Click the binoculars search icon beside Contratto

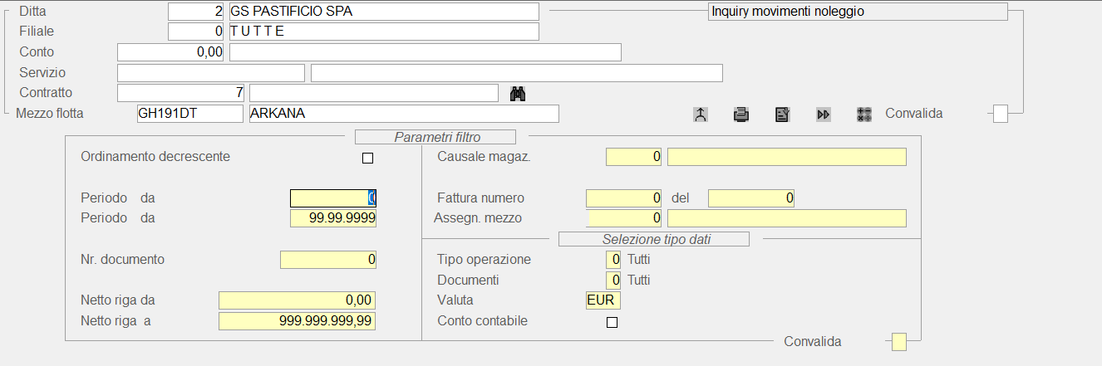[519, 93]
